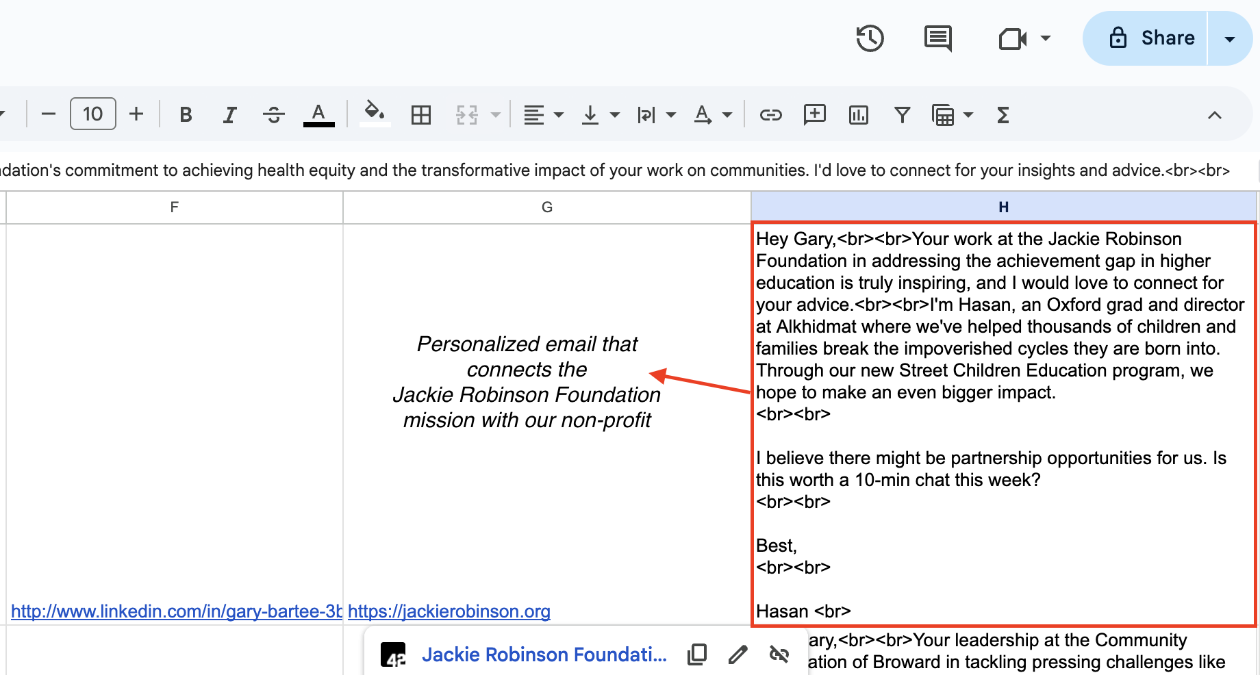Open the Share quick-access dropdown arrow
Viewport: 1260px width, 675px height.
tap(1230, 38)
